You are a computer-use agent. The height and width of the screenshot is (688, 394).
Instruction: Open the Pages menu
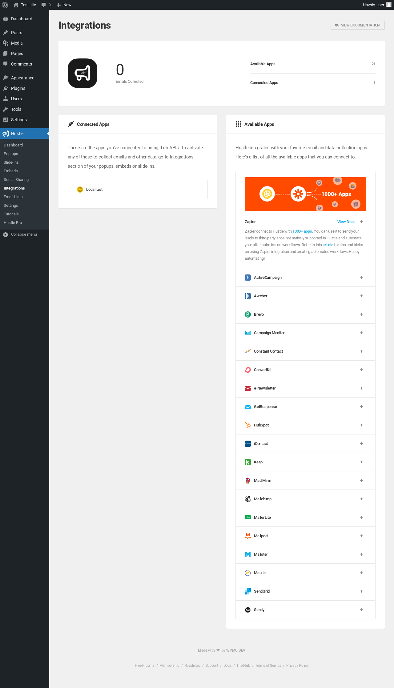(25, 54)
